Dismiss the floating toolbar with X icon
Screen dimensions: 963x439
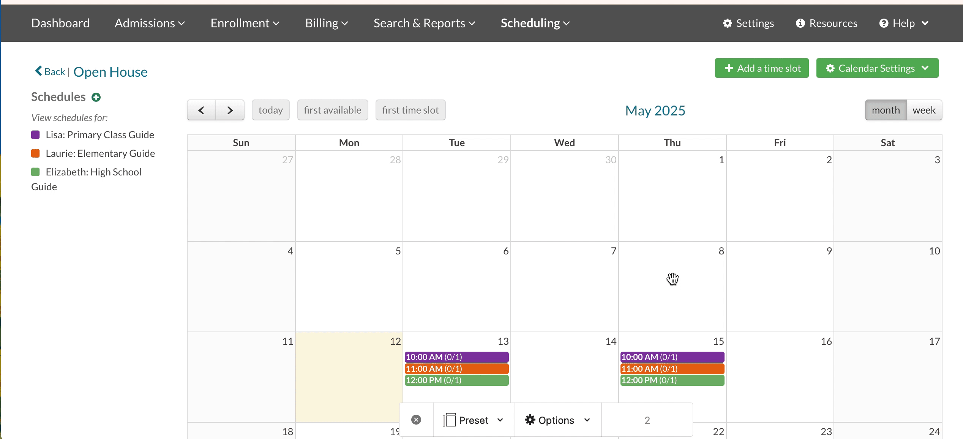416,420
